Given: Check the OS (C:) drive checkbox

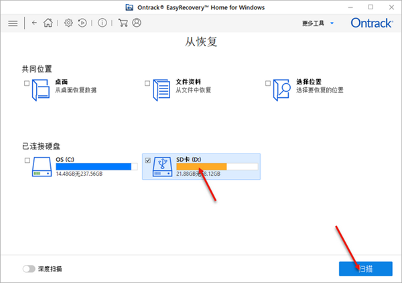Looking at the screenshot, I should 27,160.
